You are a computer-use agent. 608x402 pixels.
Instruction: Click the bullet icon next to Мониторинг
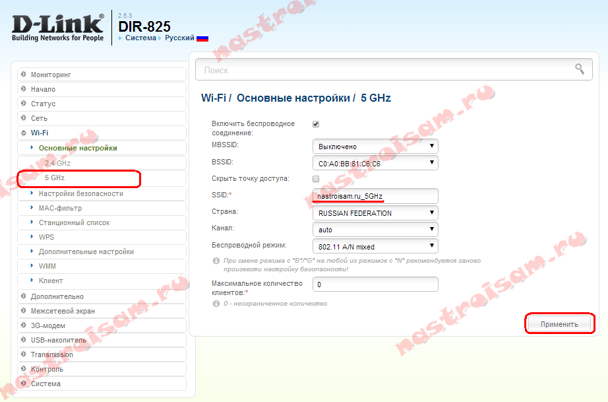[x=24, y=75]
